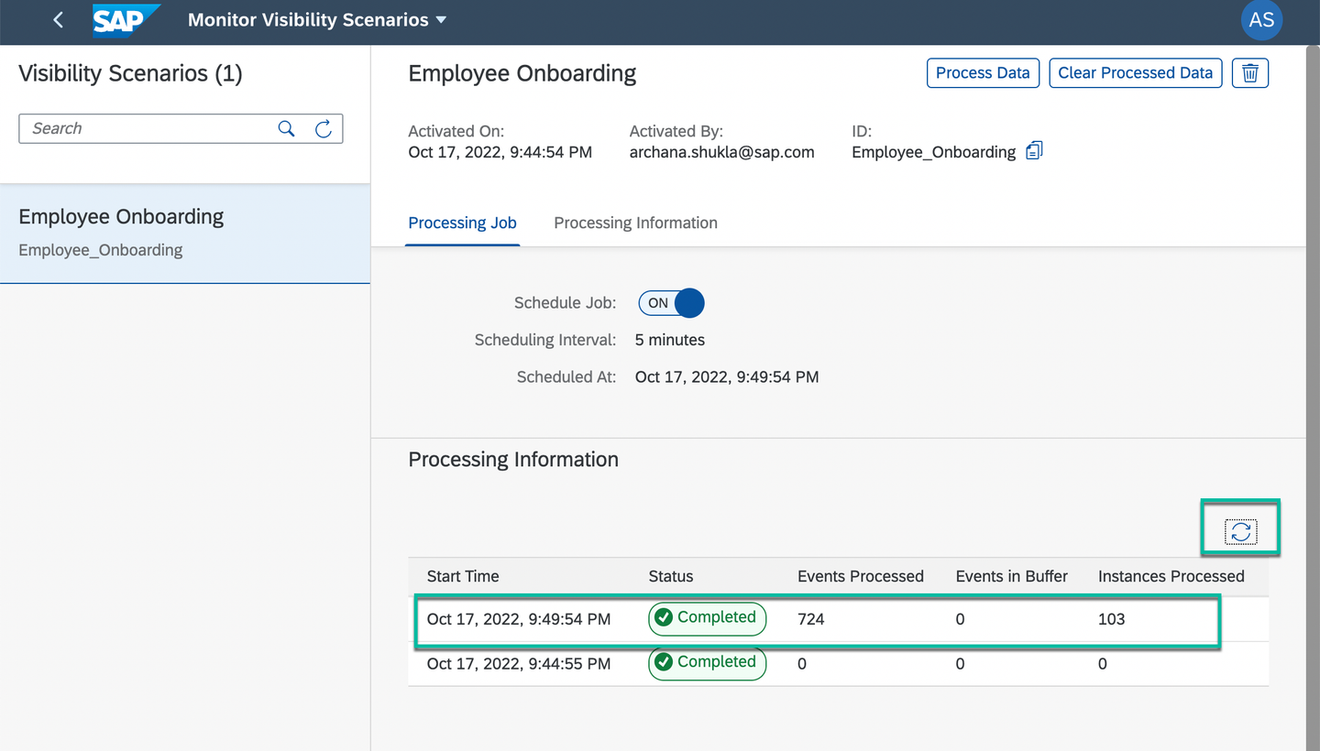Click the Start Time column header
This screenshot has width=1320, height=751.
pos(463,577)
